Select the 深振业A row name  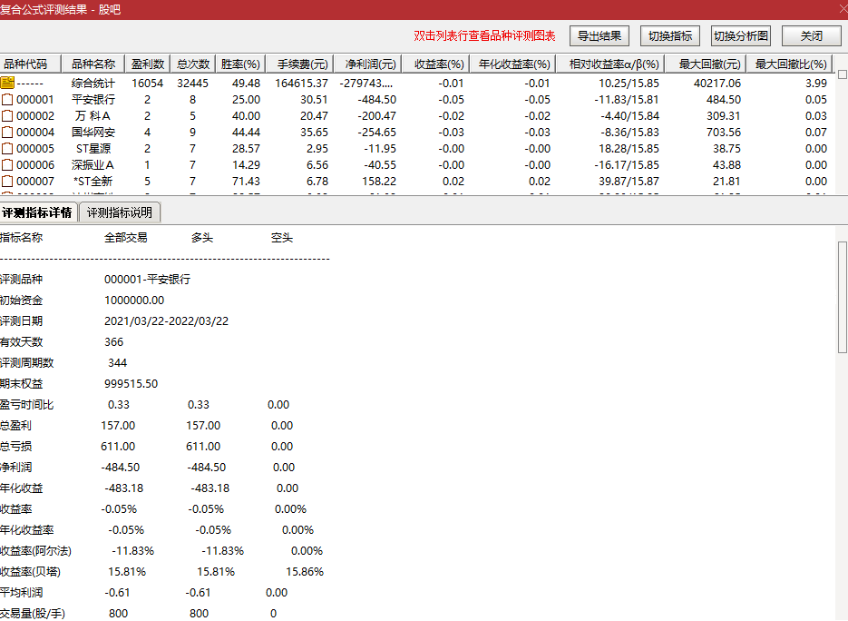pyautogui.click(x=93, y=165)
